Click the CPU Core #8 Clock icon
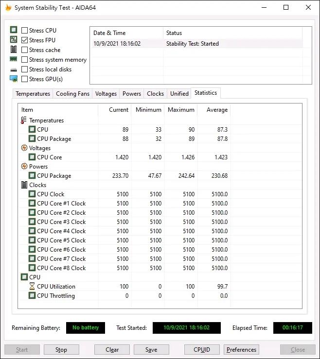320x359 pixels. tap(32, 268)
